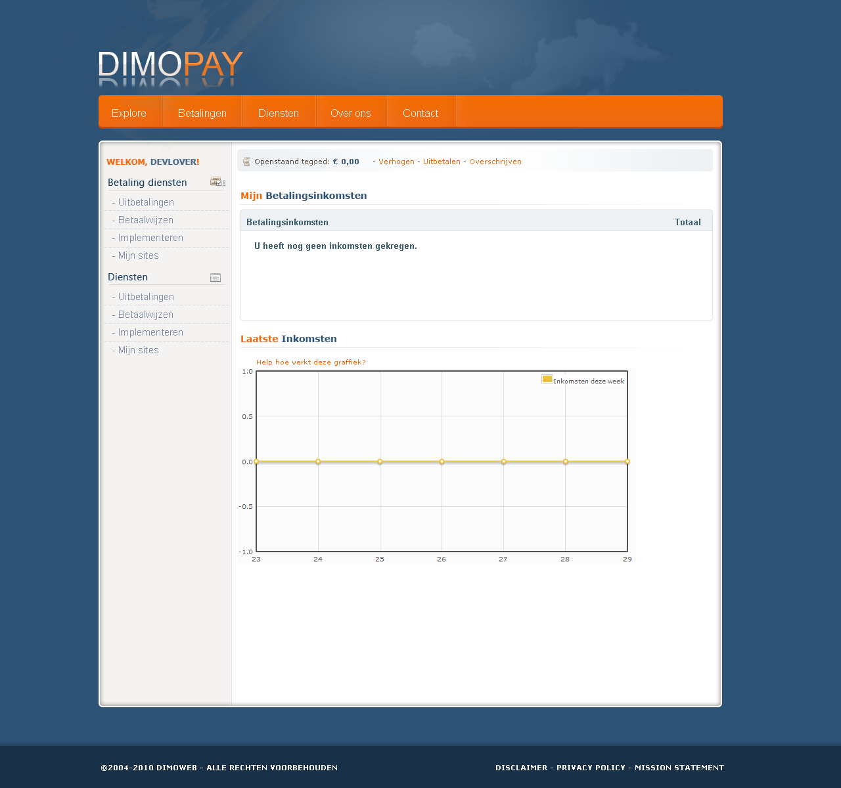
Task: Click the yellow Inkomsten deze week legend swatch
Action: pyautogui.click(x=547, y=379)
